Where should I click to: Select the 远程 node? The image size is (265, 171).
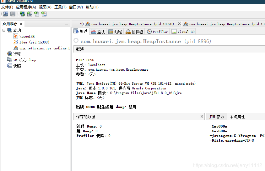[17, 54]
